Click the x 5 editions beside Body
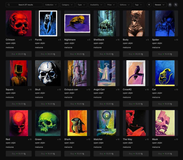 (147, 40)
